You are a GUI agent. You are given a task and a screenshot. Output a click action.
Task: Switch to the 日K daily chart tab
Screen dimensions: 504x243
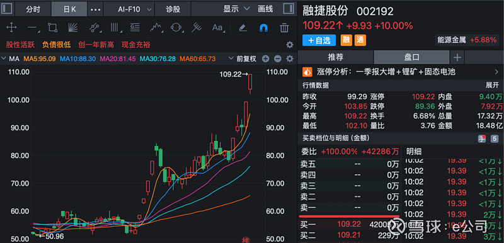69,9
